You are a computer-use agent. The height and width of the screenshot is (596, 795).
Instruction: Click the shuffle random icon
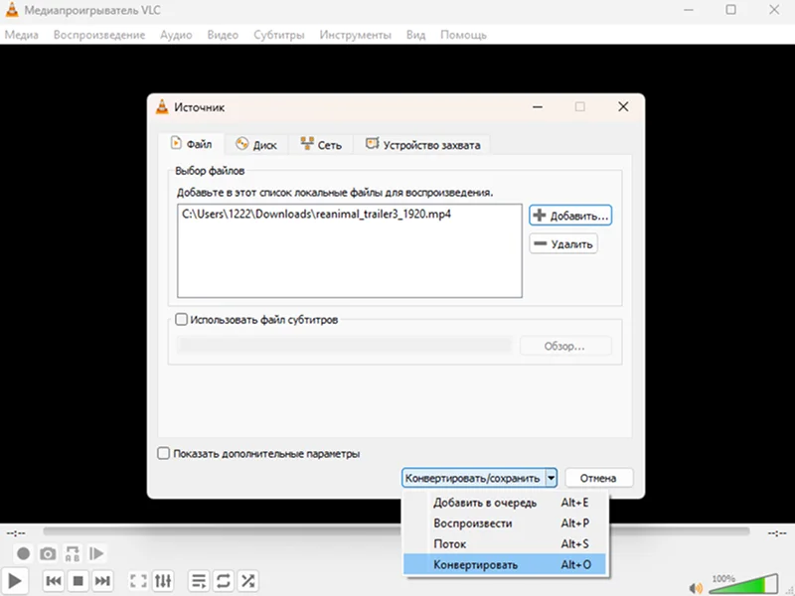pos(247,581)
